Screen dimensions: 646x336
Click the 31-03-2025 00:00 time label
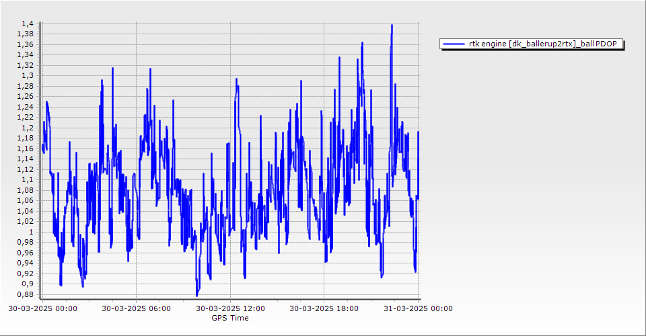[418, 308]
